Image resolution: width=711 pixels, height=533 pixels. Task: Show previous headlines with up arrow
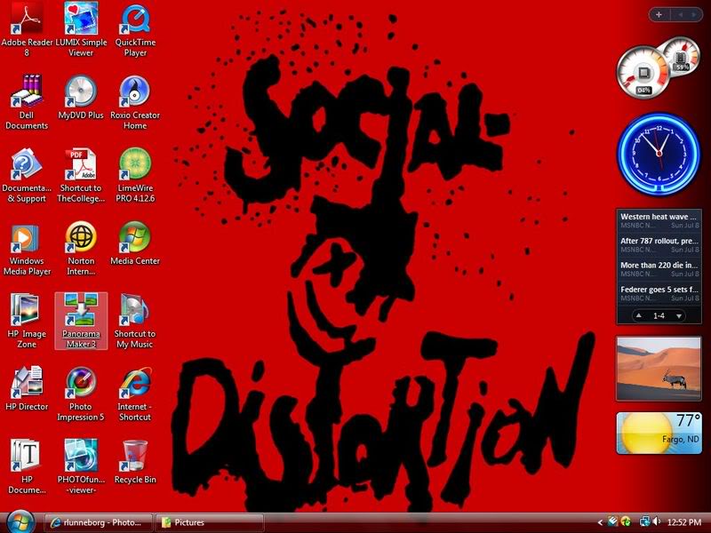pos(639,315)
